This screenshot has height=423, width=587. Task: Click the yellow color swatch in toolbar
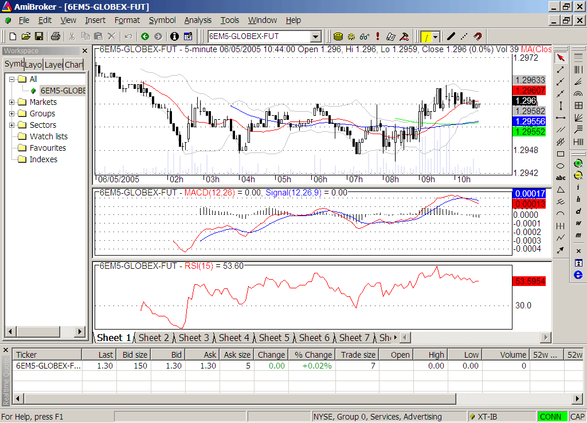pyautogui.click(x=425, y=37)
